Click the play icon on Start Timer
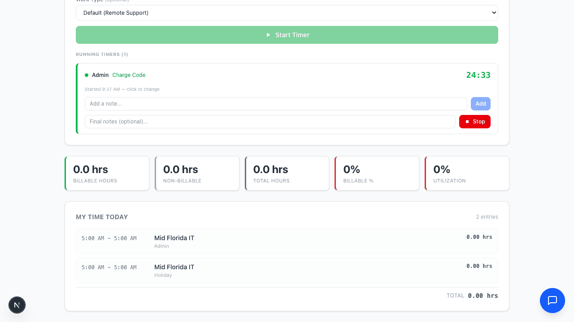574x322 pixels. [x=268, y=34]
